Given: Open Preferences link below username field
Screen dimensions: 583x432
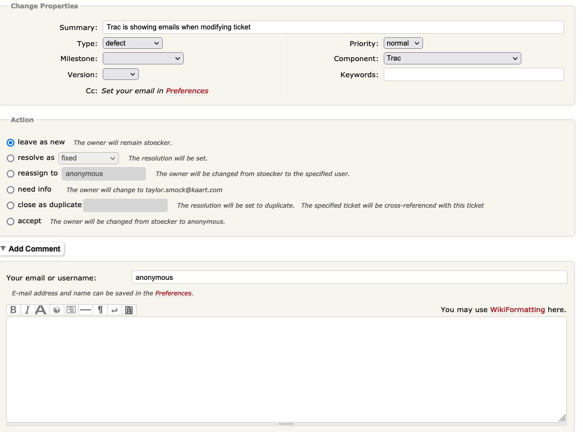Looking at the screenshot, I should 173,293.
